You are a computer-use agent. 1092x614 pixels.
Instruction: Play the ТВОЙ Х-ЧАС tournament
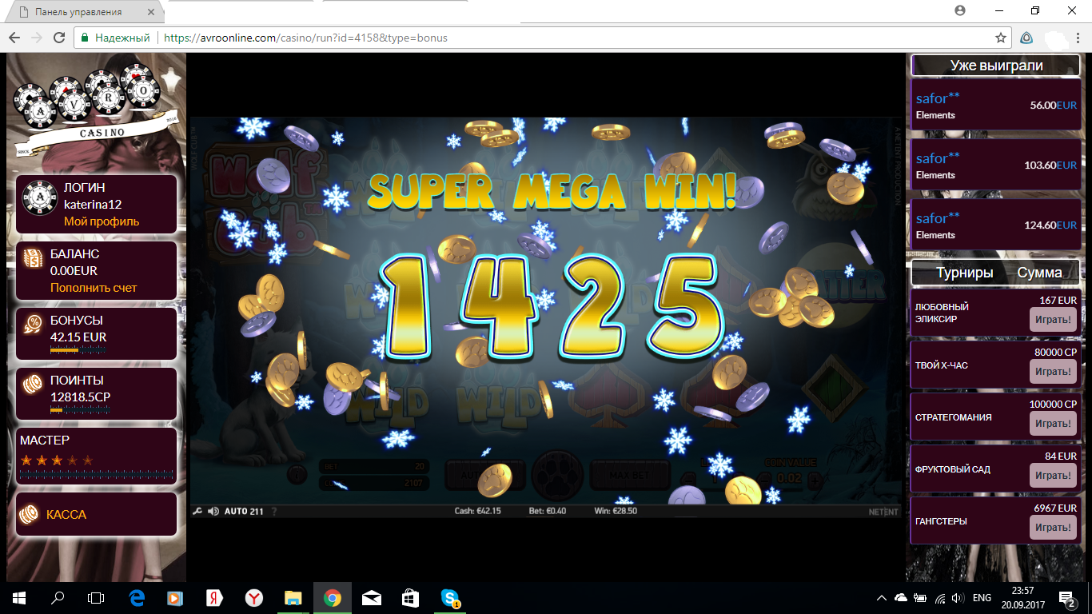pyautogui.click(x=1053, y=372)
